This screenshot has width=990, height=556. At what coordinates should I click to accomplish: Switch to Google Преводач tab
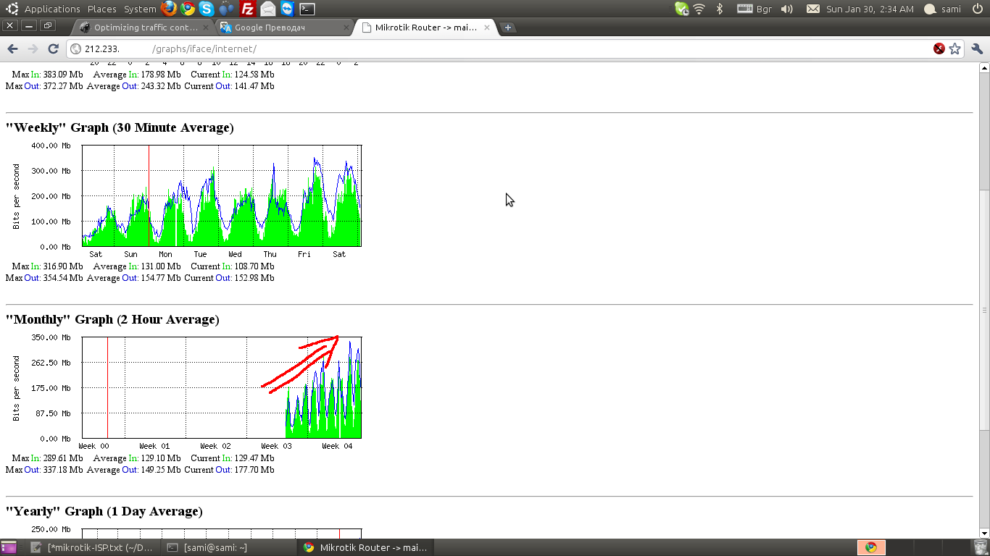284,28
